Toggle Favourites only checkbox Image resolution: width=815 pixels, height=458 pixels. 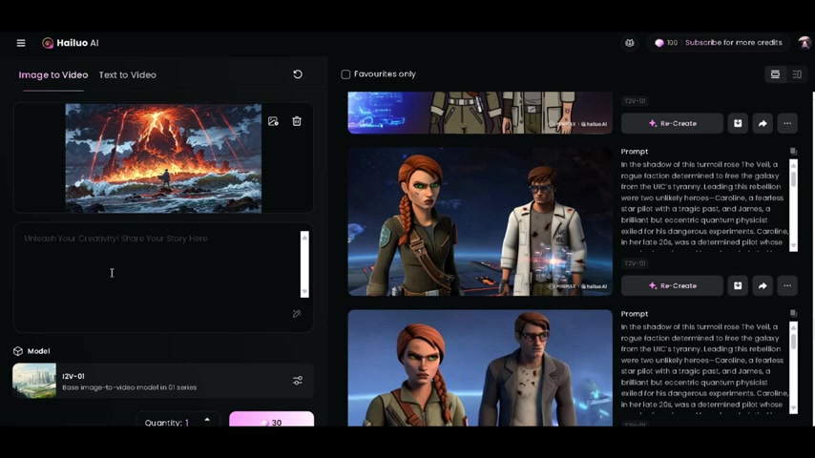(345, 74)
